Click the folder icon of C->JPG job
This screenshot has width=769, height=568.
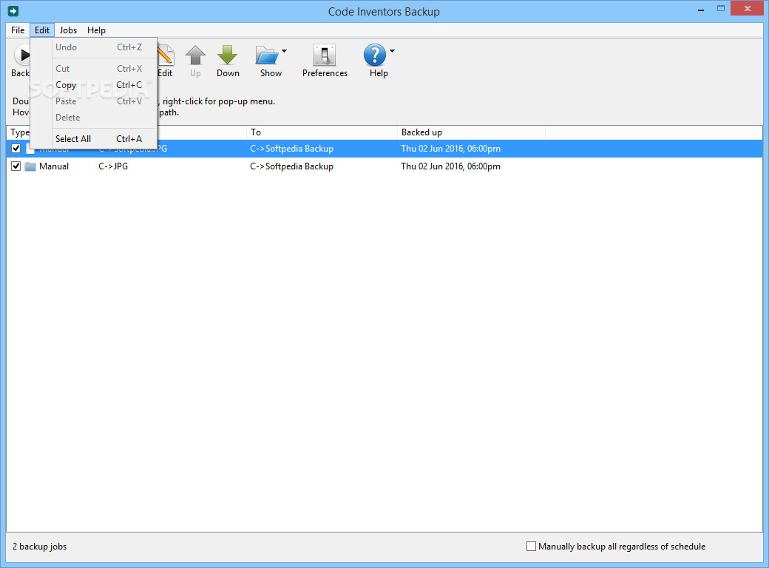pyautogui.click(x=30, y=166)
